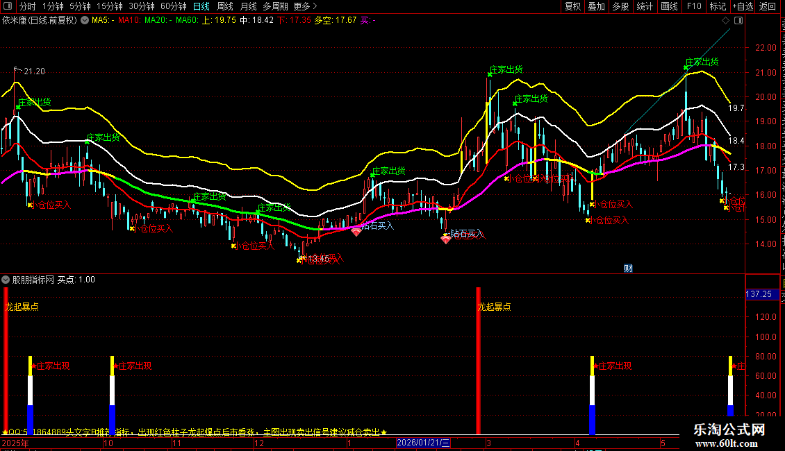Click the 21.20 high price label
The image size is (785, 451).
[34, 71]
